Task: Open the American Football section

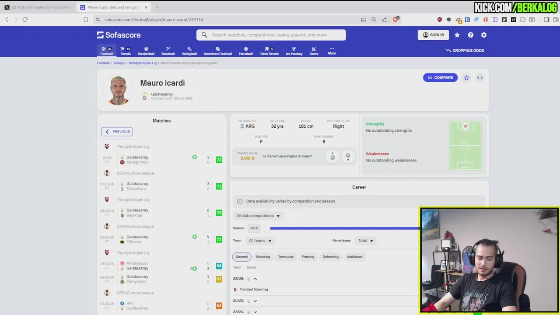Action: tap(217, 51)
